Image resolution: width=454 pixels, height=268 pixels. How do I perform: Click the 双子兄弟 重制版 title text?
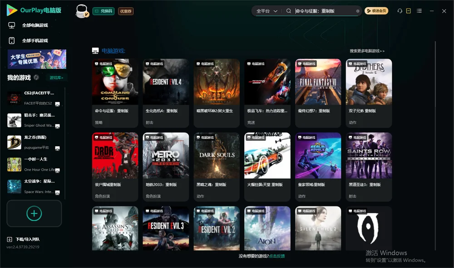coord(362,111)
